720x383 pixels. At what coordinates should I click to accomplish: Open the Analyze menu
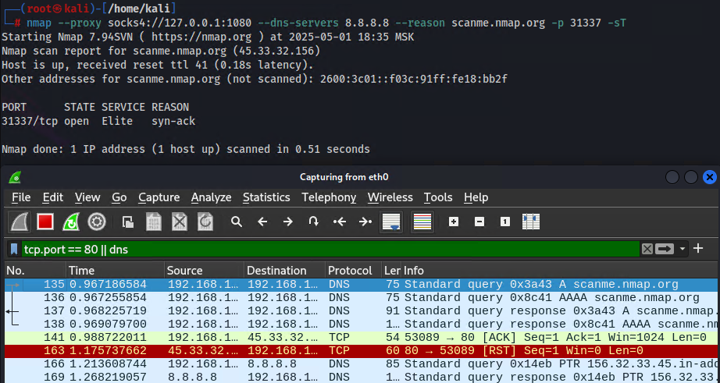point(211,197)
